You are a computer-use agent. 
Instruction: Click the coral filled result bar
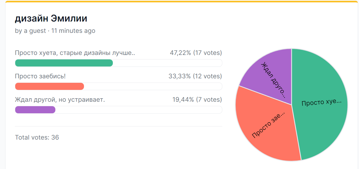49,86
